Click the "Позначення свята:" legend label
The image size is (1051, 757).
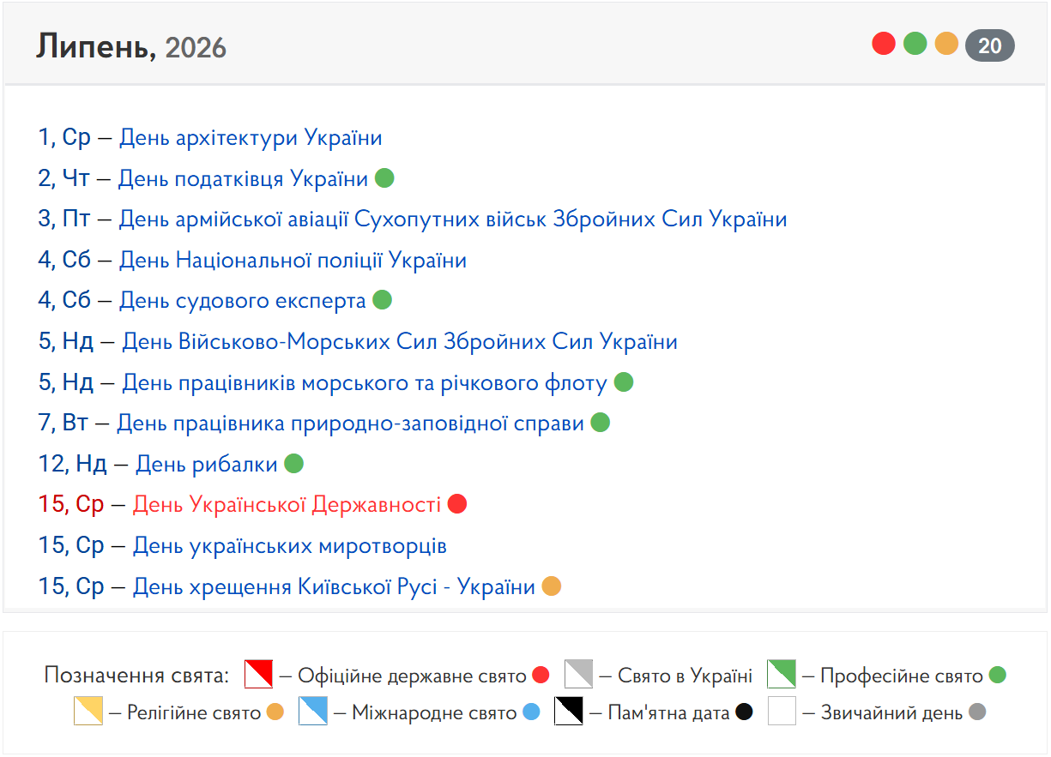137,676
